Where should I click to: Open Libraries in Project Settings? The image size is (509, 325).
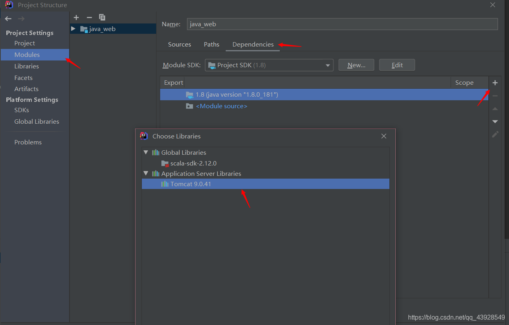coord(27,66)
